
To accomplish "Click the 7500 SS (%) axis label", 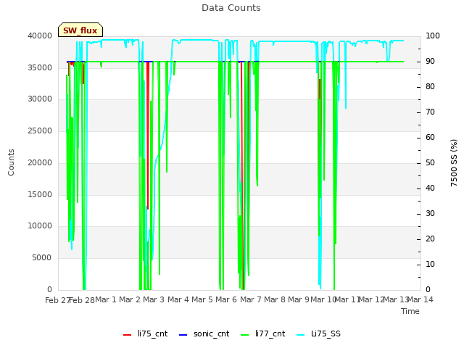I will tap(454, 162).
